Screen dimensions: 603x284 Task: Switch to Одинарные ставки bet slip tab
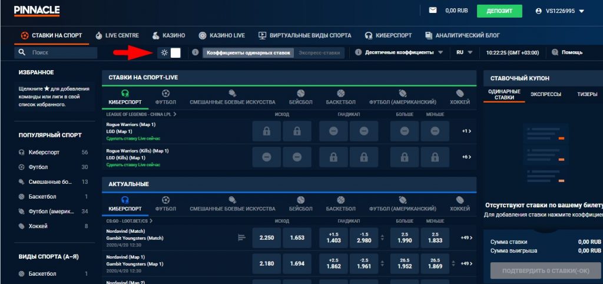504,94
